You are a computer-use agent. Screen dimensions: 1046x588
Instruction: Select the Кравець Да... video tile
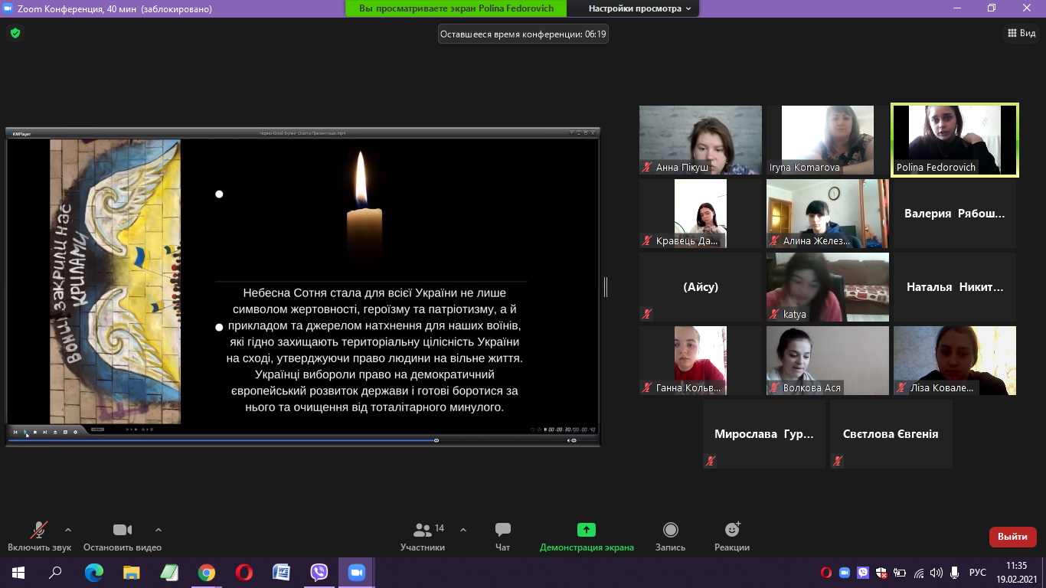coord(701,214)
